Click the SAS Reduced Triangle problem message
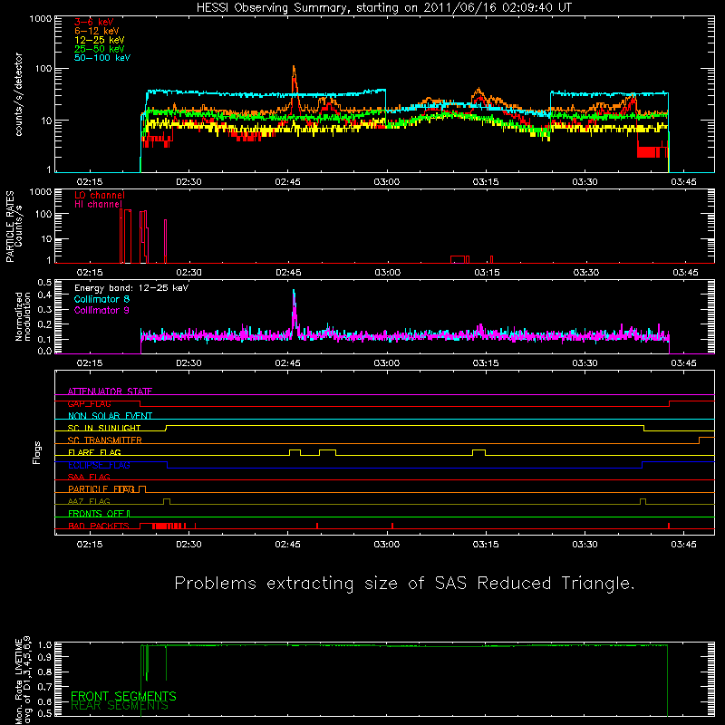725x725 pixels. [404, 584]
